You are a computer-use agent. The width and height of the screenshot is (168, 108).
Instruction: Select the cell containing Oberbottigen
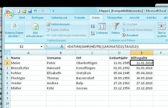click(92, 63)
